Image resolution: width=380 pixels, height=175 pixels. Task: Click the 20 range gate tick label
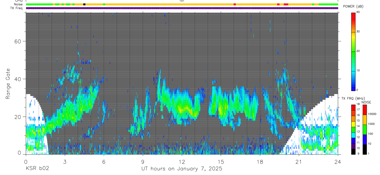click(x=18, y=117)
